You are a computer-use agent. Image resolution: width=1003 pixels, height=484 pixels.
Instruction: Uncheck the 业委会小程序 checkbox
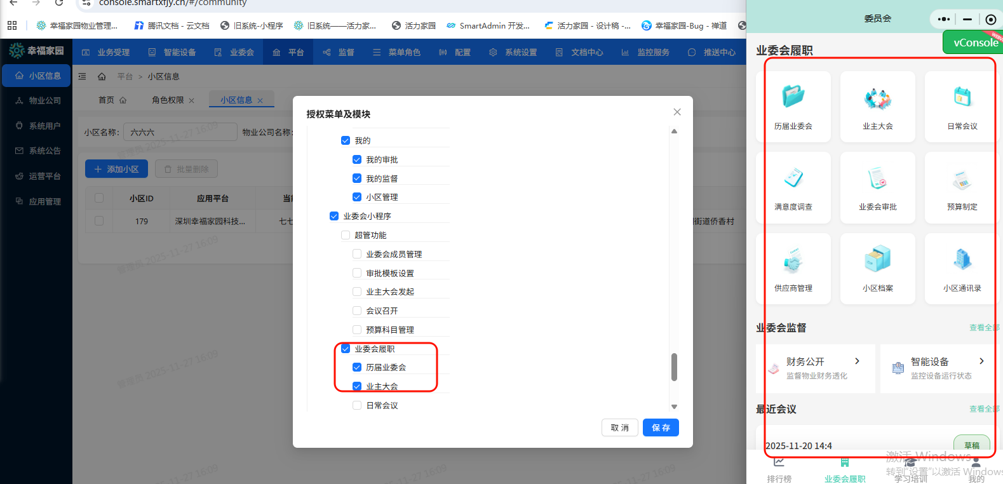[x=334, y=216]
